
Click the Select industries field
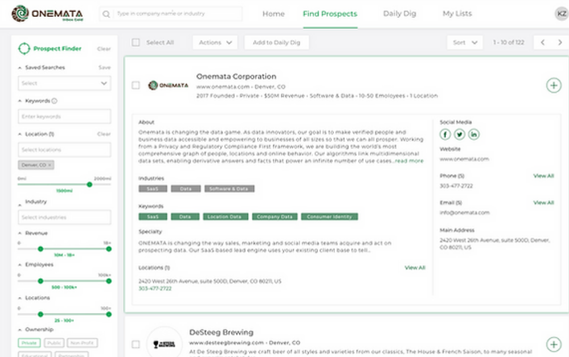click(65, 218)
